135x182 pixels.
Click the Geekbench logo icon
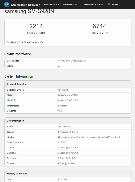pos(7,5)
